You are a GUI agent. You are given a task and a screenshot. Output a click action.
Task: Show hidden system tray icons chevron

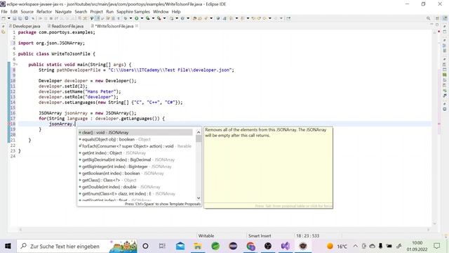356,246
